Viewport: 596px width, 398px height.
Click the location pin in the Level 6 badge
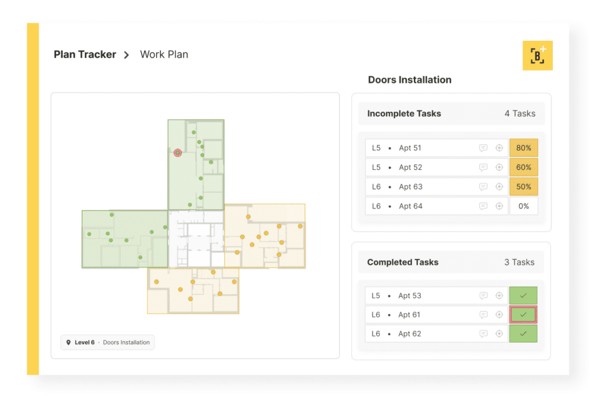pos(68,342)
